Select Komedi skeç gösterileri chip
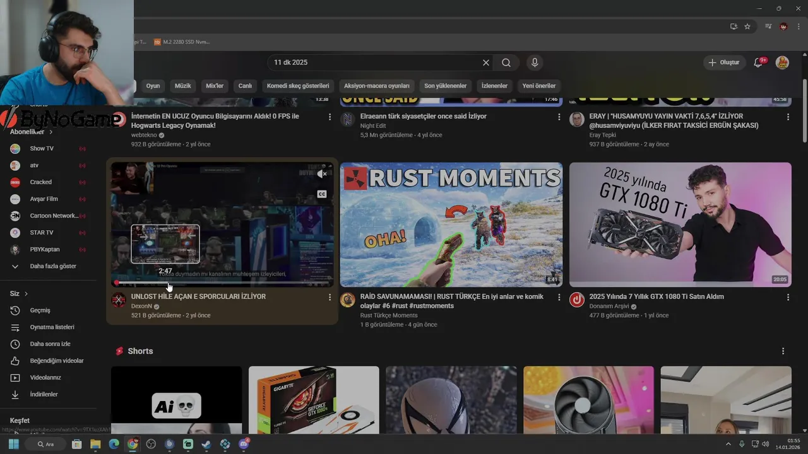808x454 pixels. coord(298,86)
